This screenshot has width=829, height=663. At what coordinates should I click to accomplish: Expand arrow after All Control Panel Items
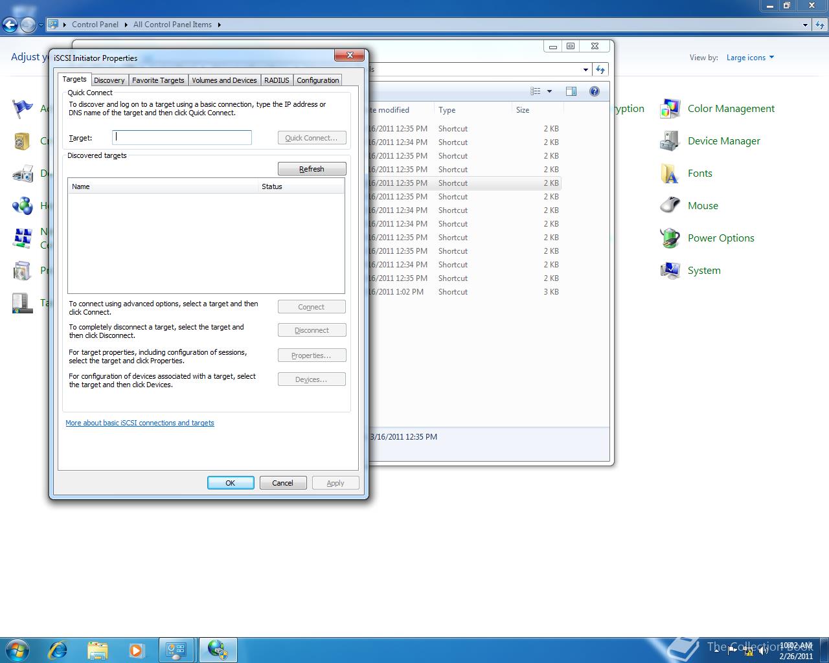pyautogui.click(x=219, y=25)
